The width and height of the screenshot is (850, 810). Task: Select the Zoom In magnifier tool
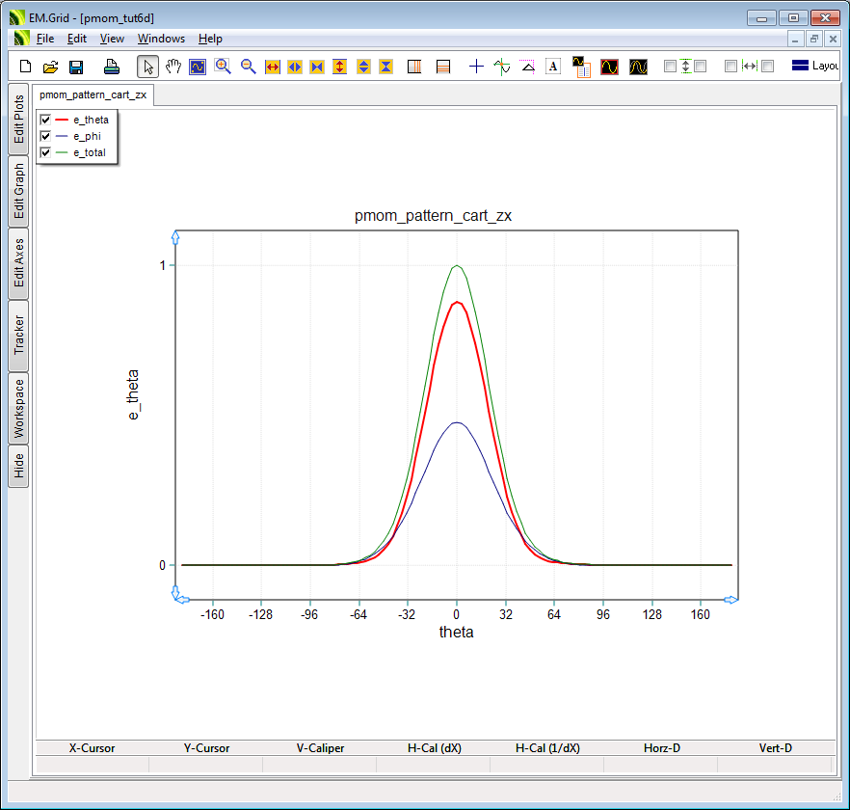click(223, 67)
